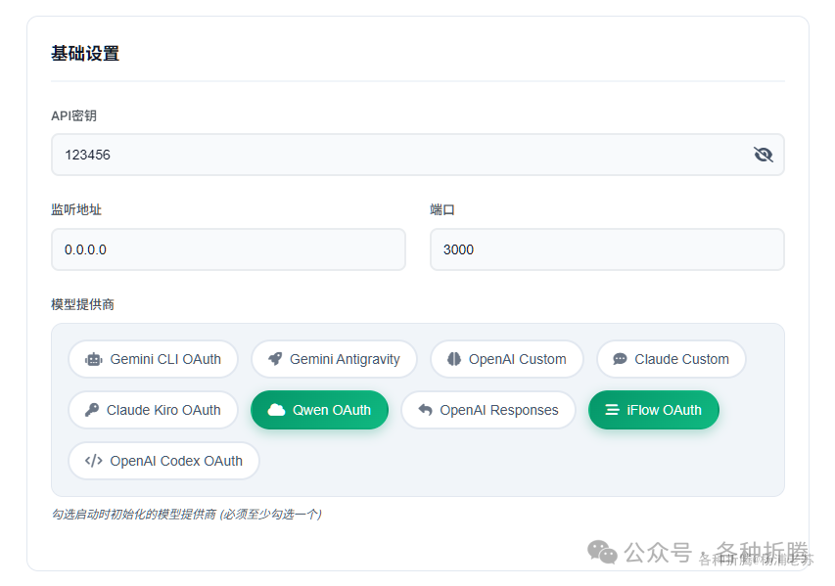This screenshot has height=586, width=835.
Task: Click the API密钥 label
Action: click(73, 116)
